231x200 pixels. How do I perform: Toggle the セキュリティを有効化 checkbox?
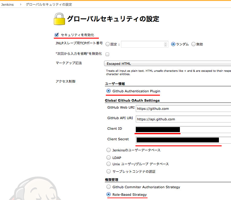click(x=57, y=35)
